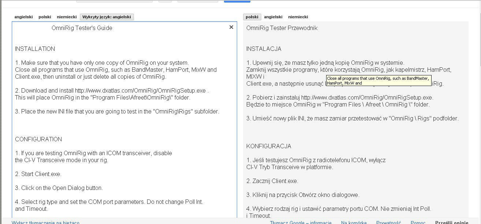Open the 'Pomoc' link
Screen dimensions: 481x224
click(418, 222)
